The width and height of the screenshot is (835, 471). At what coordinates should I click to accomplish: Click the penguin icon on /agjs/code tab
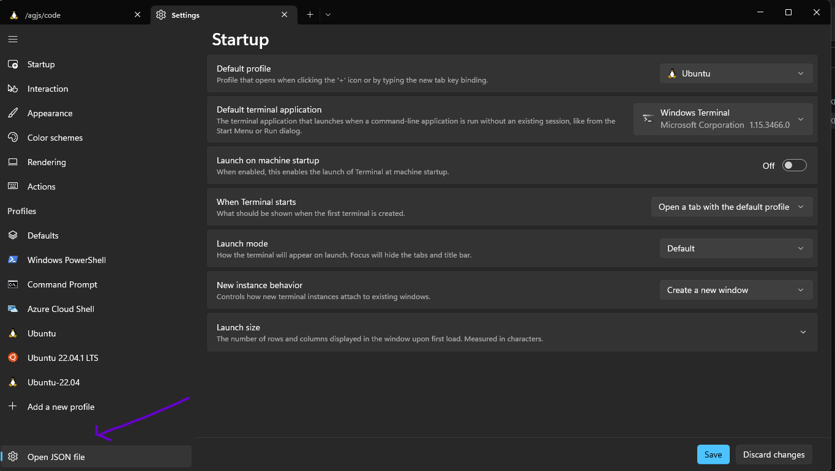click(x=14, y=15)
